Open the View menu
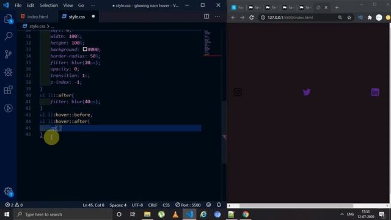Screen dimensions: 391x220 tap(68, 5)
